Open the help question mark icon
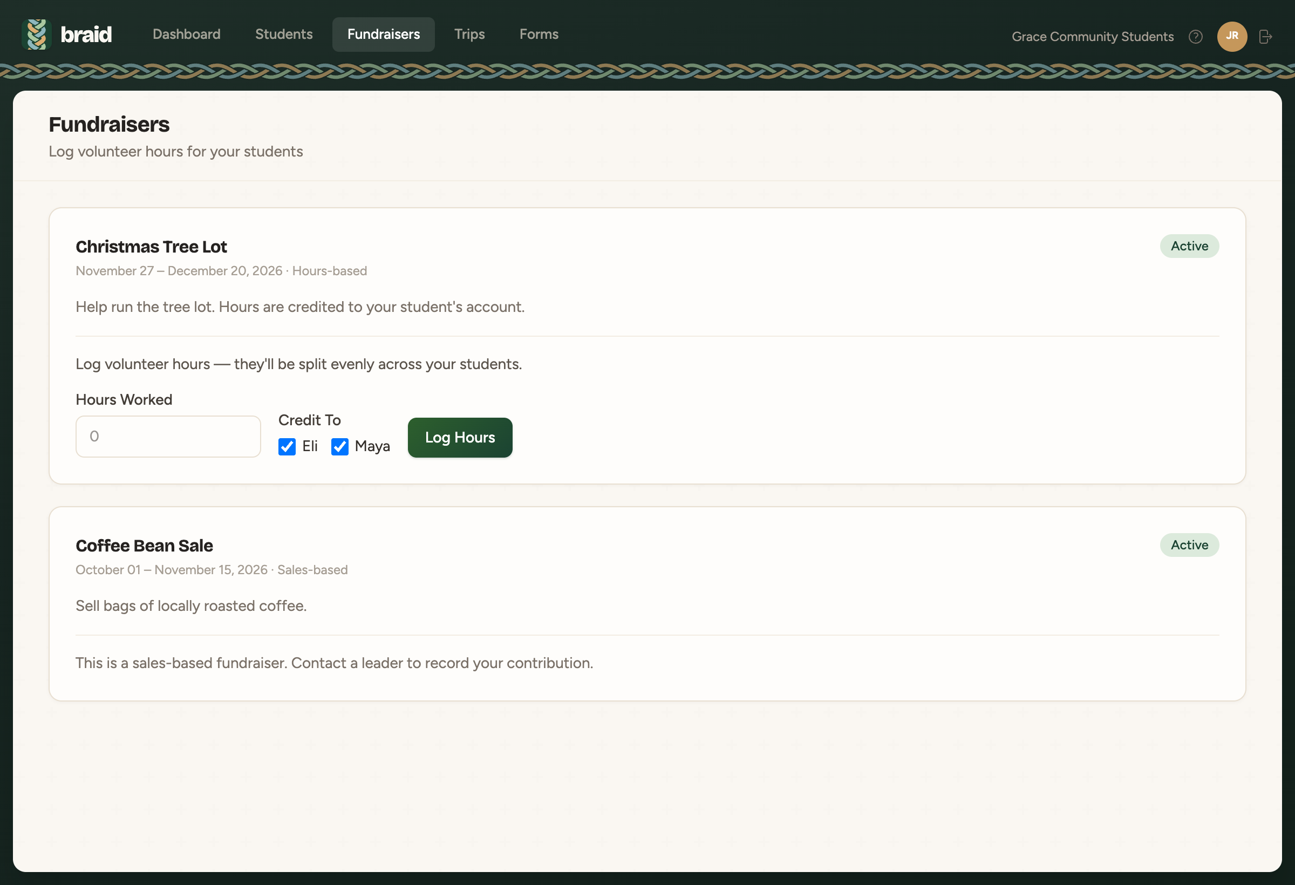Image resolution: width=1295 pixels, height=885 pixels. click(1195, 37)
